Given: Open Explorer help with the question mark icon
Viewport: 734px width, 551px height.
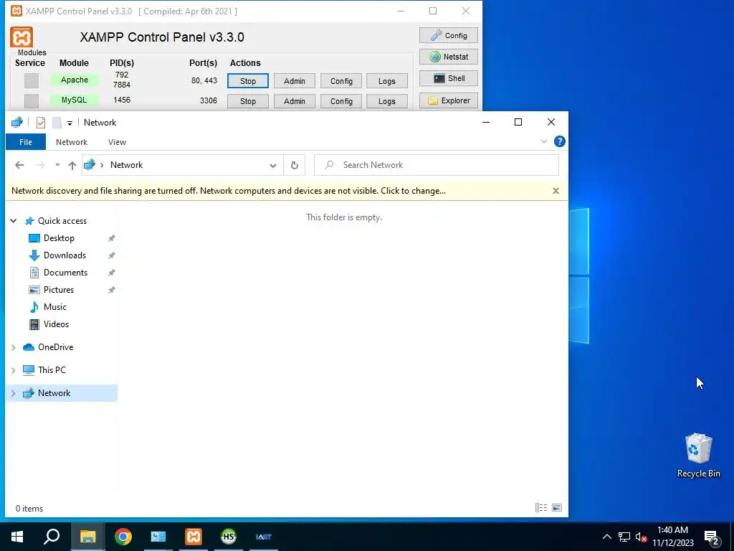Looking at the screenshot, I should point(559,141).
